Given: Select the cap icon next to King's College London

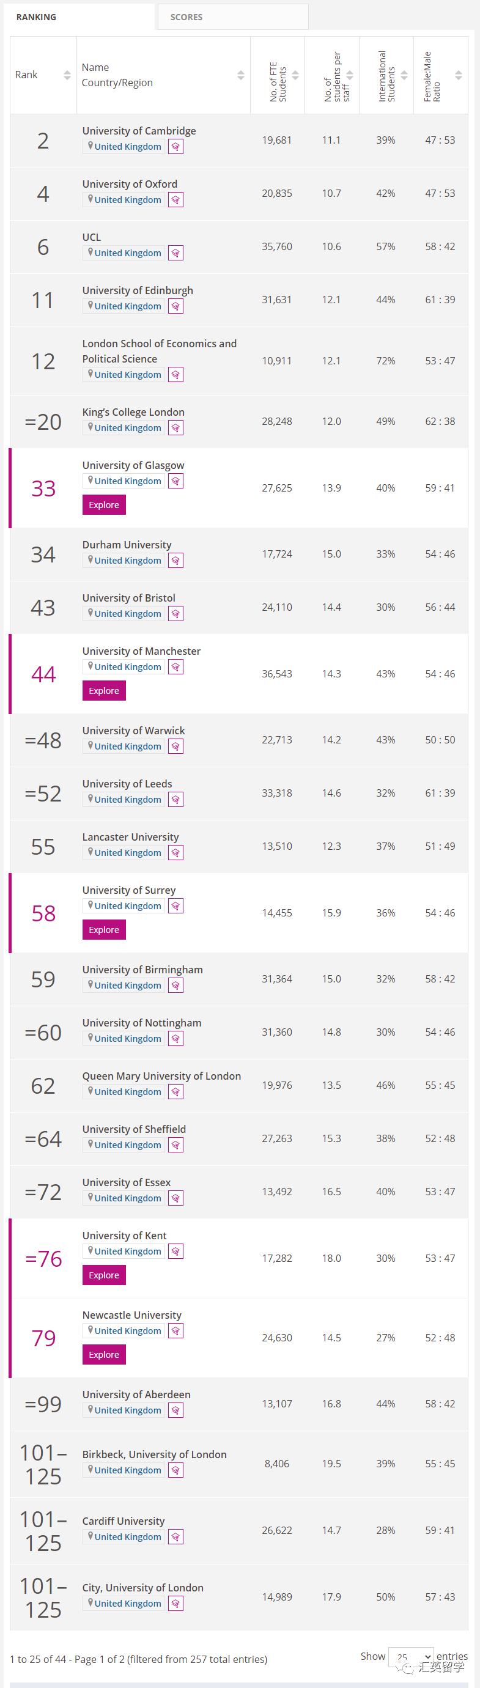Looking at the screenshot, I should click(x=175, y=427).
